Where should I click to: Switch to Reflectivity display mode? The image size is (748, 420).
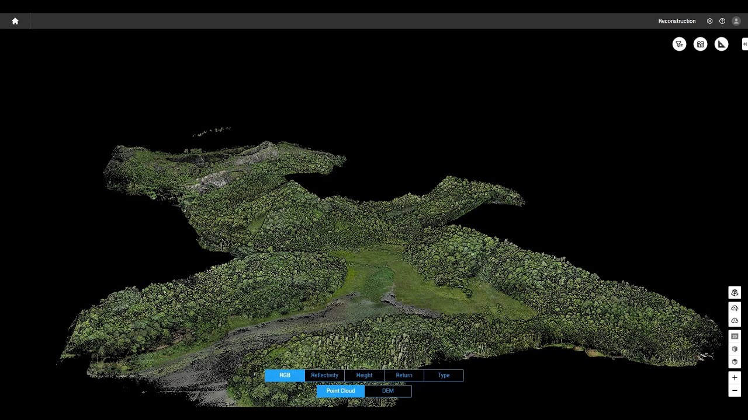coord(324,376)
